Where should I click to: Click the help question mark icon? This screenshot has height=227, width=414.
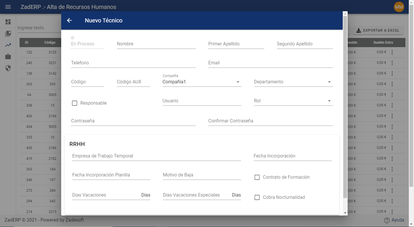(x=387, y=220)
